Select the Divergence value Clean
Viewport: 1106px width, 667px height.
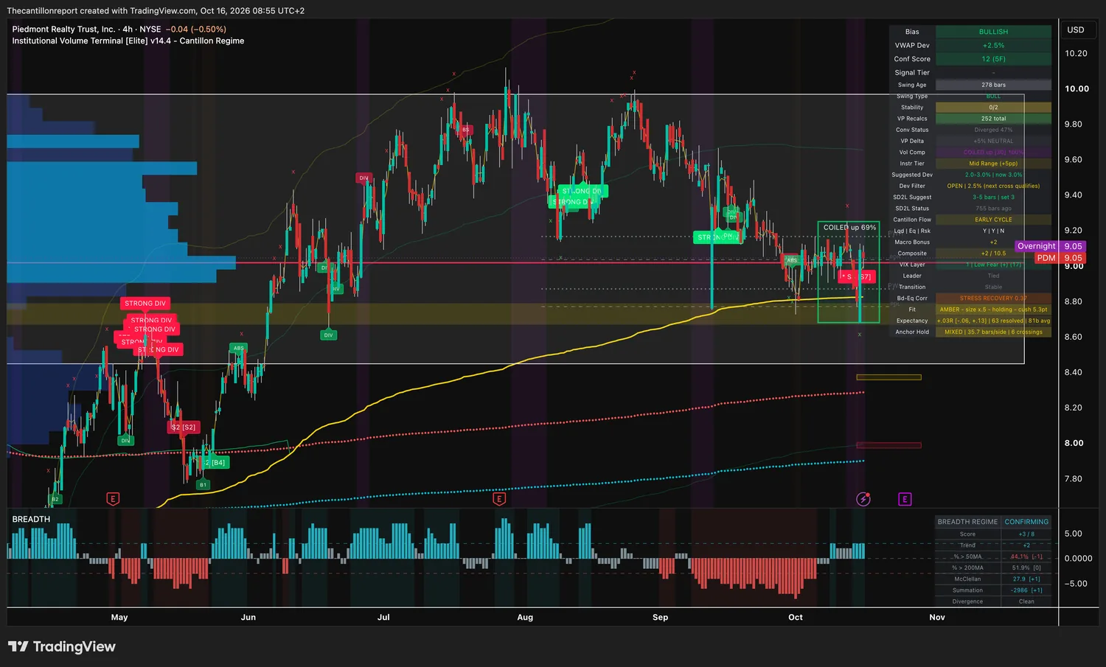(1026, 601)
